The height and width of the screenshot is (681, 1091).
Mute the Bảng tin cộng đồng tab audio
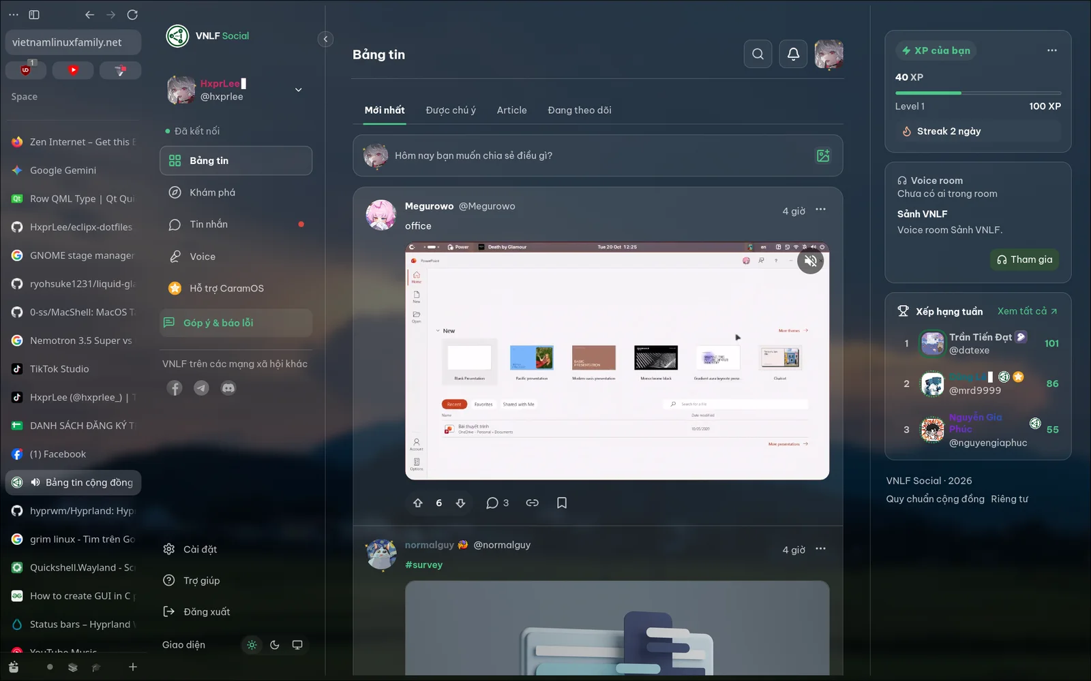(35, 482)
